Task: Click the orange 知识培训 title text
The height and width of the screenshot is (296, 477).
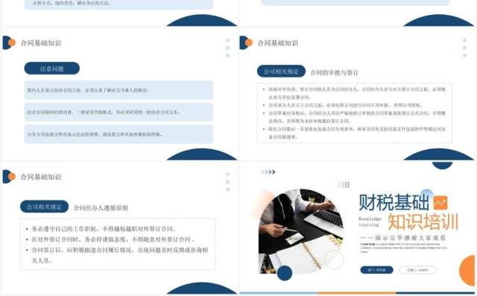Action: [x=423, y=222]
